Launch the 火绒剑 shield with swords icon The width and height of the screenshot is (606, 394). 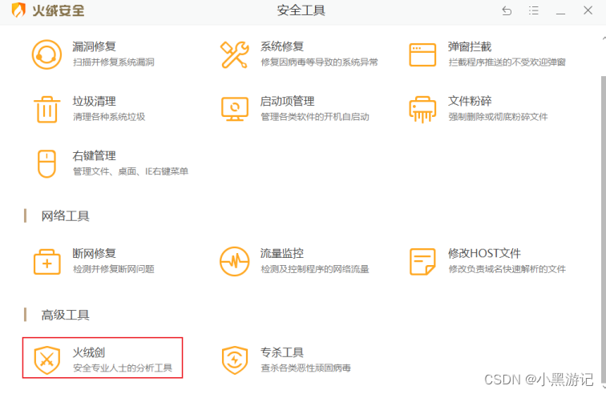pyautogui.click(x=46, y=360)
